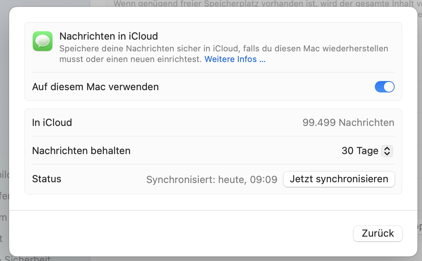
Task: Click the "In iCloud" row label
Action: [x=52, y=123]
